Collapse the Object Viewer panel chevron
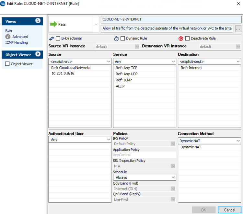 (38, 54)
